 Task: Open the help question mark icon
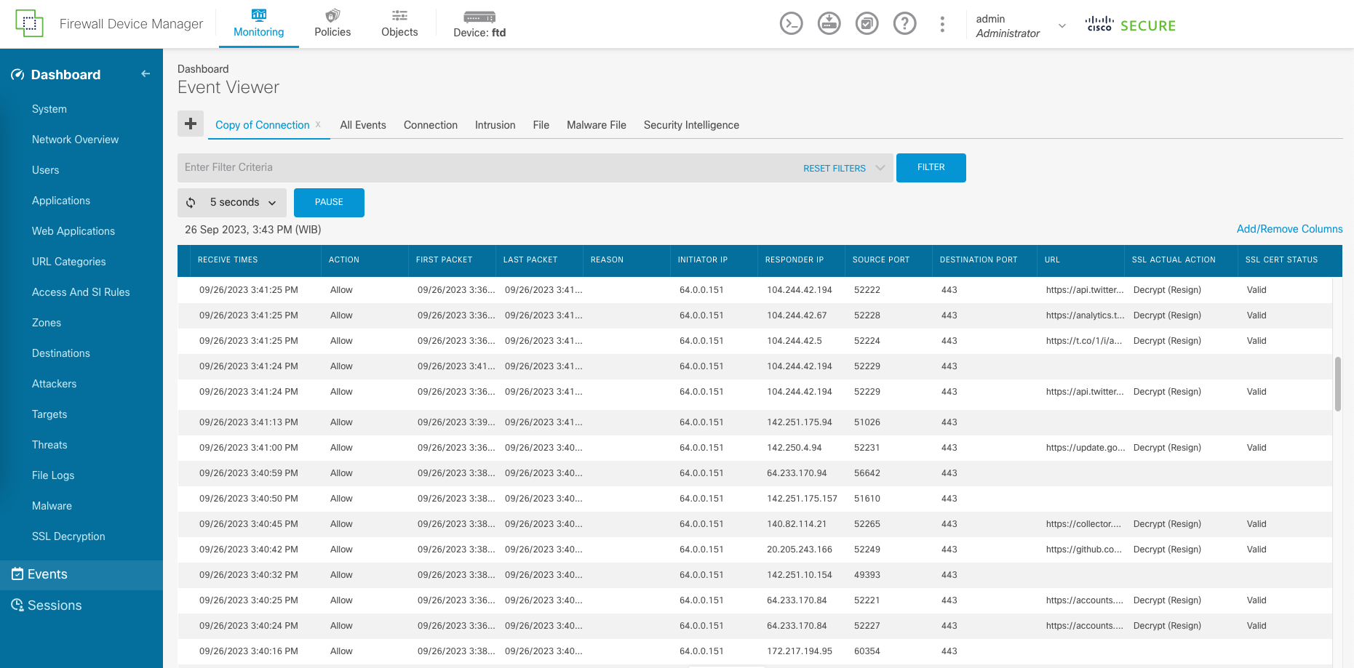tap(904, 24)
